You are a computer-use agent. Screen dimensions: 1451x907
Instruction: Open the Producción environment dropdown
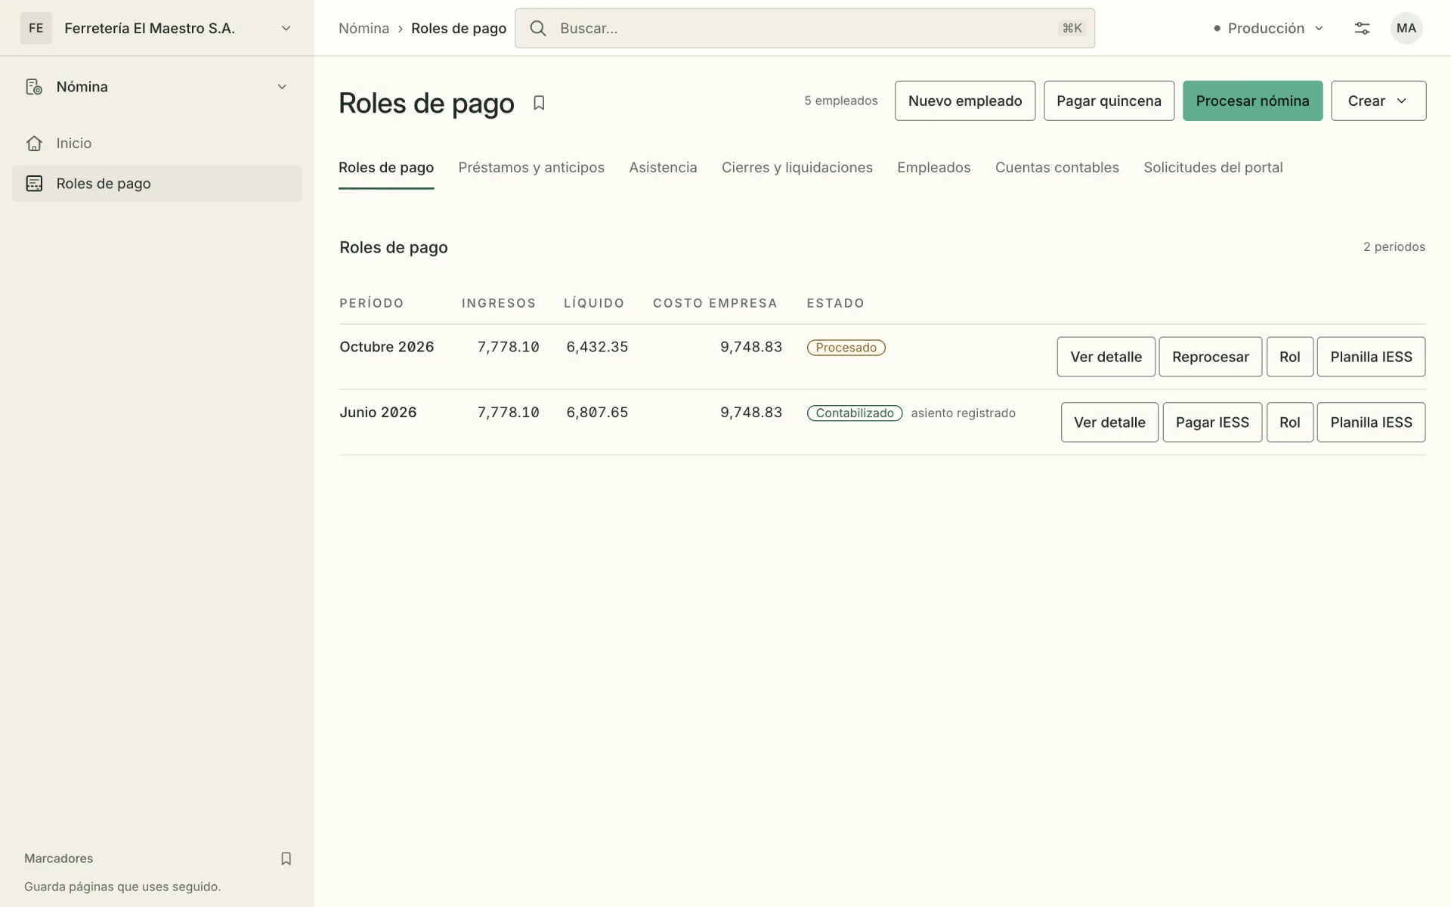[x=1268, y=28]
